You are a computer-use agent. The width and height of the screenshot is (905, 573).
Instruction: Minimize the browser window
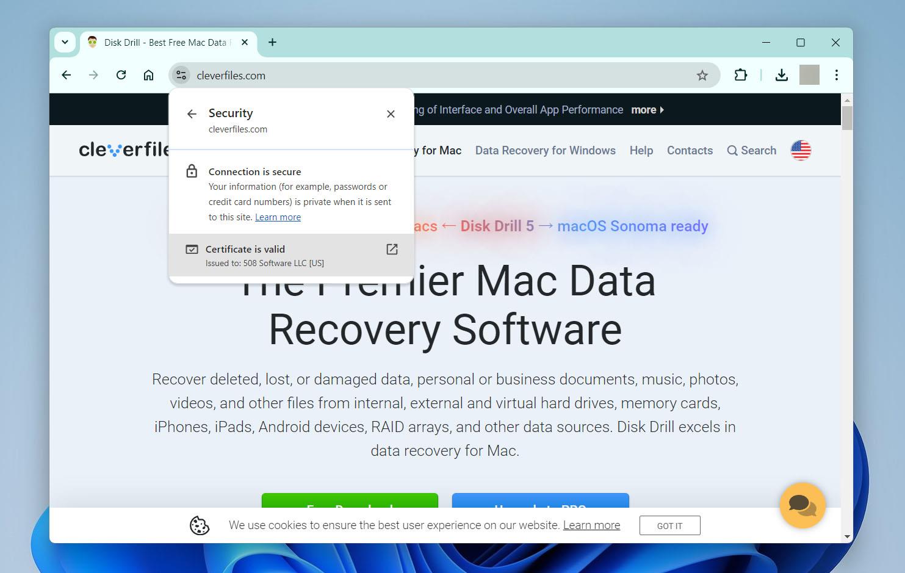click(x=766, y=42)
